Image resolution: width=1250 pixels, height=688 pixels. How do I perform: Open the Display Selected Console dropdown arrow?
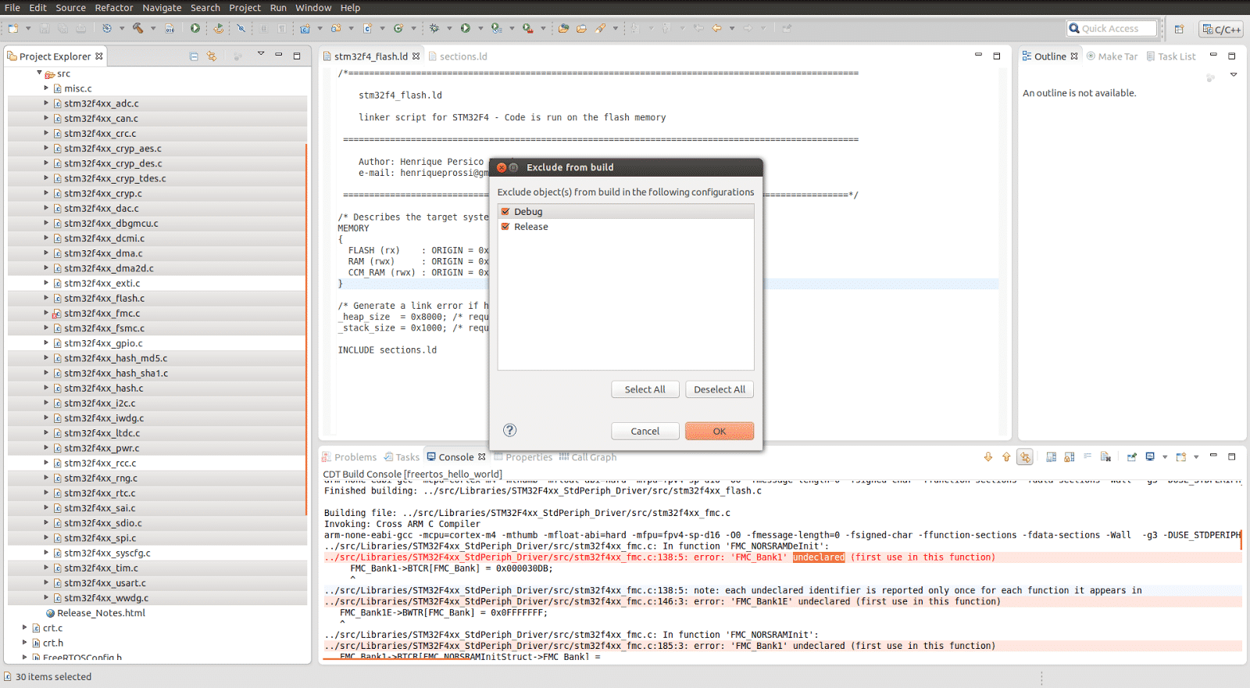tap(1165, 457)
